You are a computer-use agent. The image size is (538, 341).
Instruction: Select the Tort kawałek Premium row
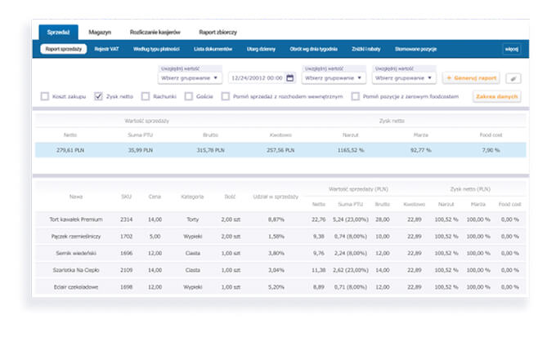click(x=280, y=219)
